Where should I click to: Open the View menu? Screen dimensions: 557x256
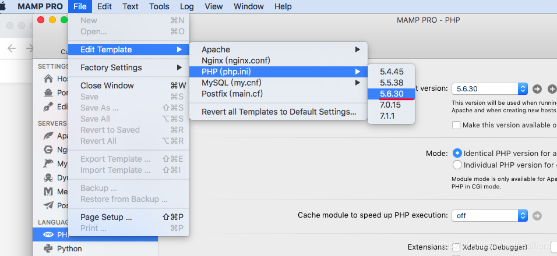[x=213, y=6]
